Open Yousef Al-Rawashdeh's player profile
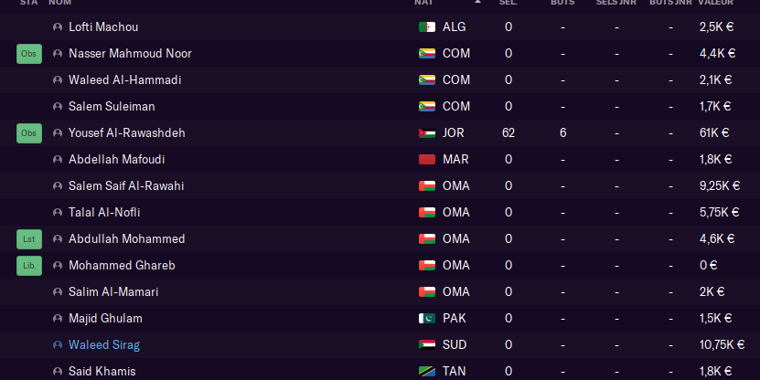 tap(127, 133)
